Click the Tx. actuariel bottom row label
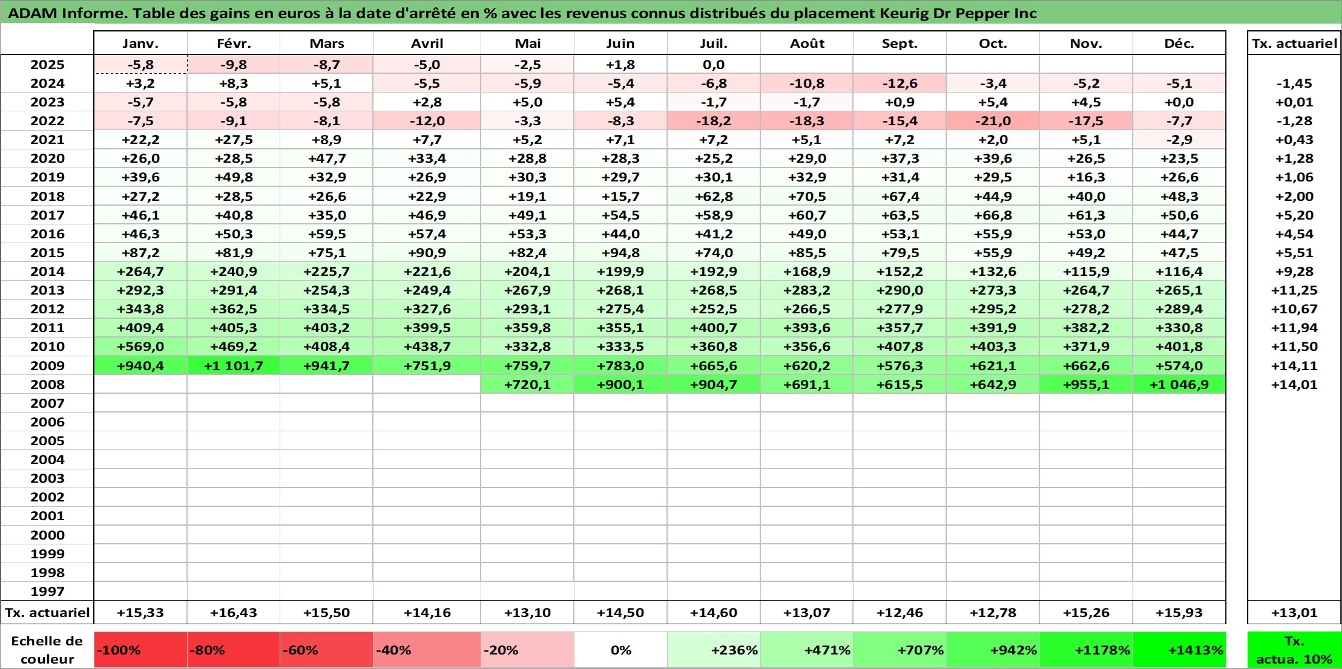The height and width of the screenshot is (669, 1342). point(47,613)
